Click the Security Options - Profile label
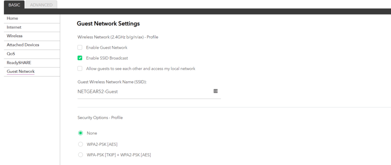The image size is (391, 165). pyautogui.click(x=100, y=118)
